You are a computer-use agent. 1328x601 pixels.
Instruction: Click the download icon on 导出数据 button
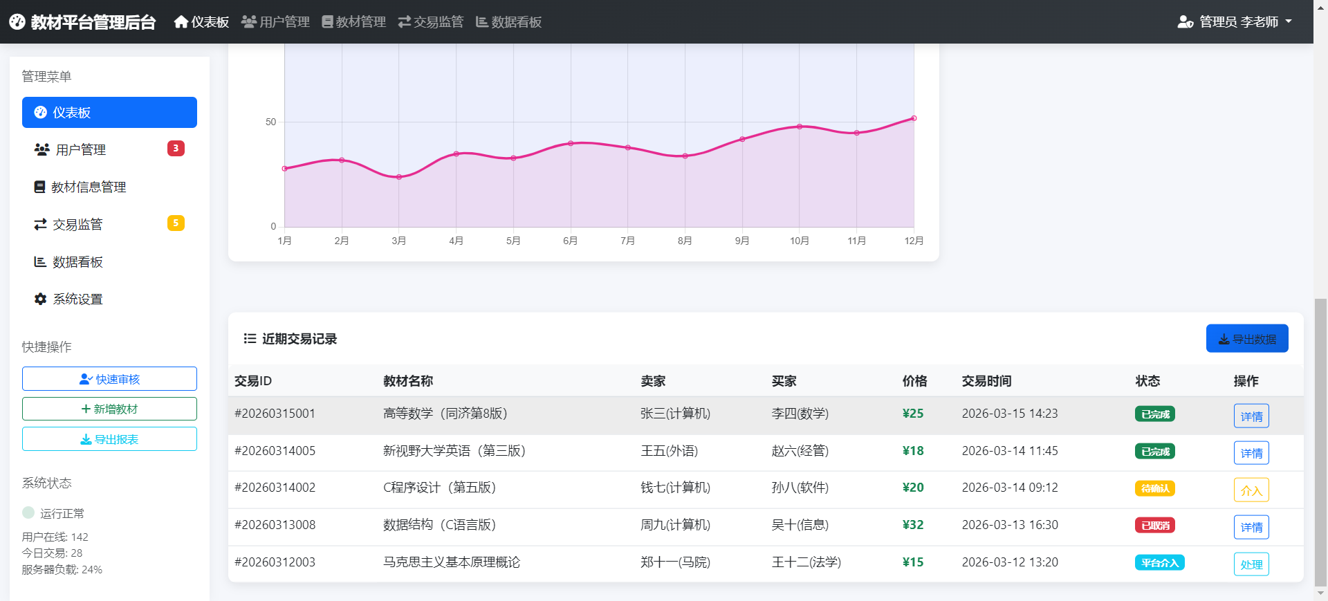[x=1224, y=339]
